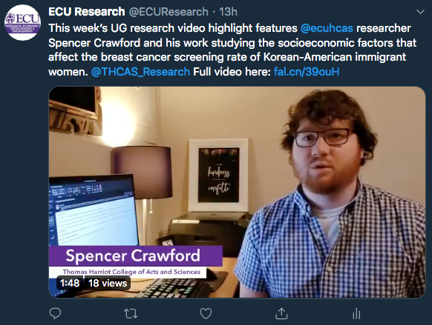This screenshot has width=432, height=325.
Task: Click the ECU Research account name
Action: click(87, 12)
